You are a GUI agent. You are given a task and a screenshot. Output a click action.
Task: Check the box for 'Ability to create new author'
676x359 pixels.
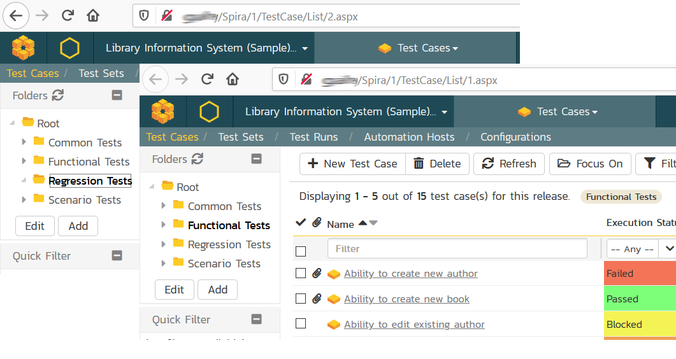tap(301, 273)
